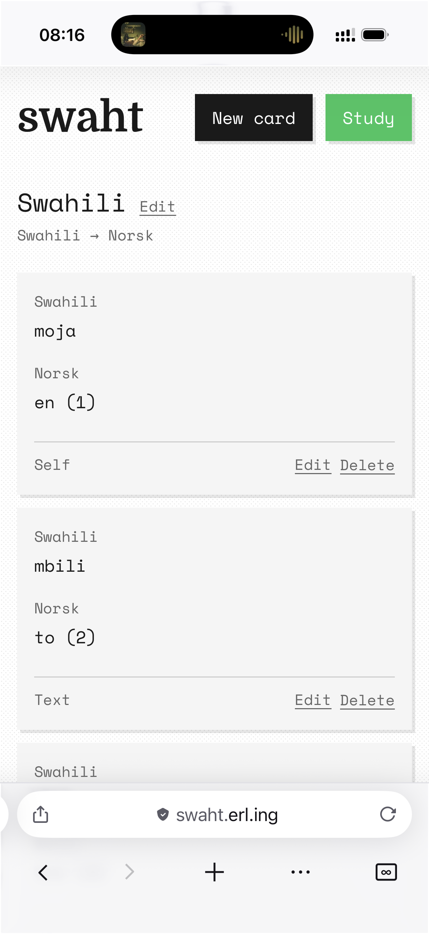Viewport: 429px width, 934px height.
Task: Tap the swaht.erl.ing address field
Action: point(227,815)
